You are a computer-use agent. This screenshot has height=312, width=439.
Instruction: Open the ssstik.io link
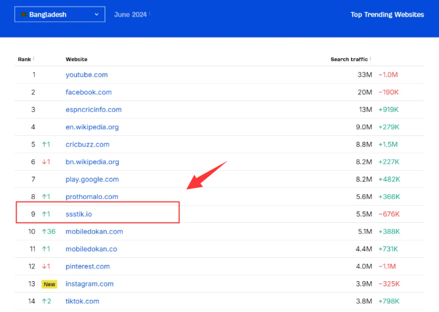click(x=80, y=214)
